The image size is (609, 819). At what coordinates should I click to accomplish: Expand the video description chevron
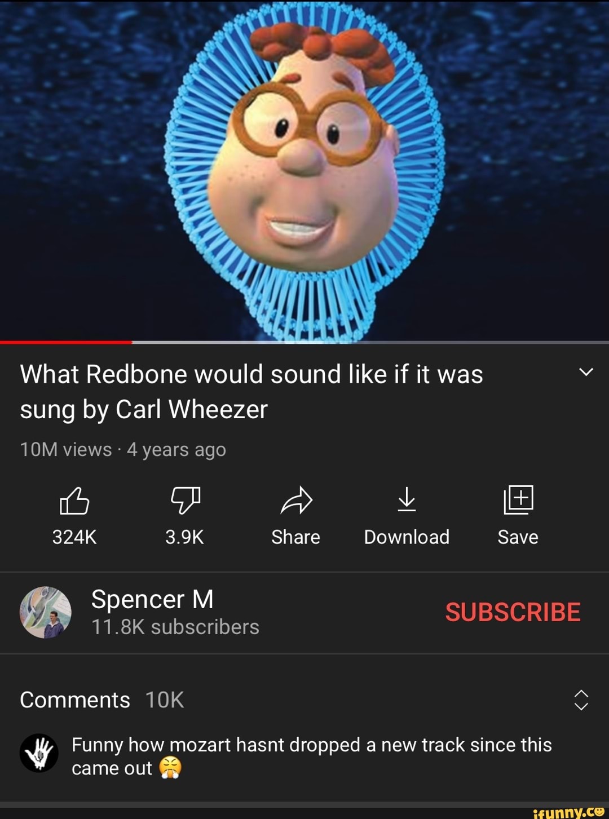585,372
